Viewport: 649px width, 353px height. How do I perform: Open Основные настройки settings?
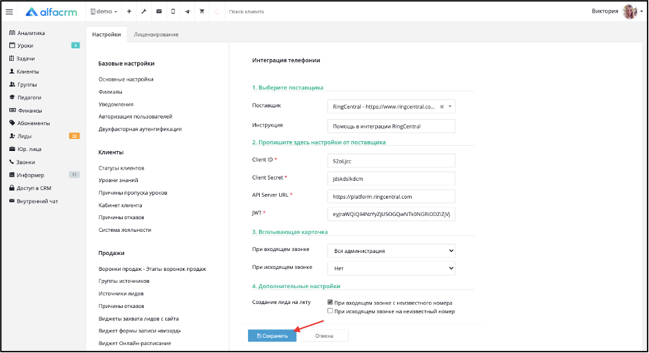[126, 79]
